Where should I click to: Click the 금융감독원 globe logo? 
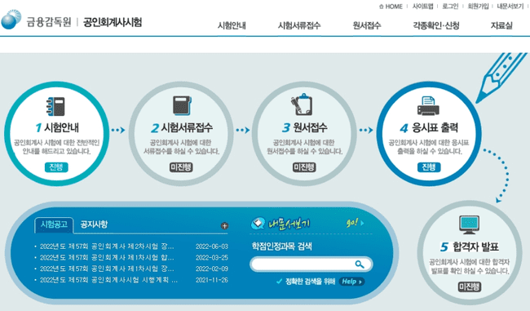tap(11, 20)
